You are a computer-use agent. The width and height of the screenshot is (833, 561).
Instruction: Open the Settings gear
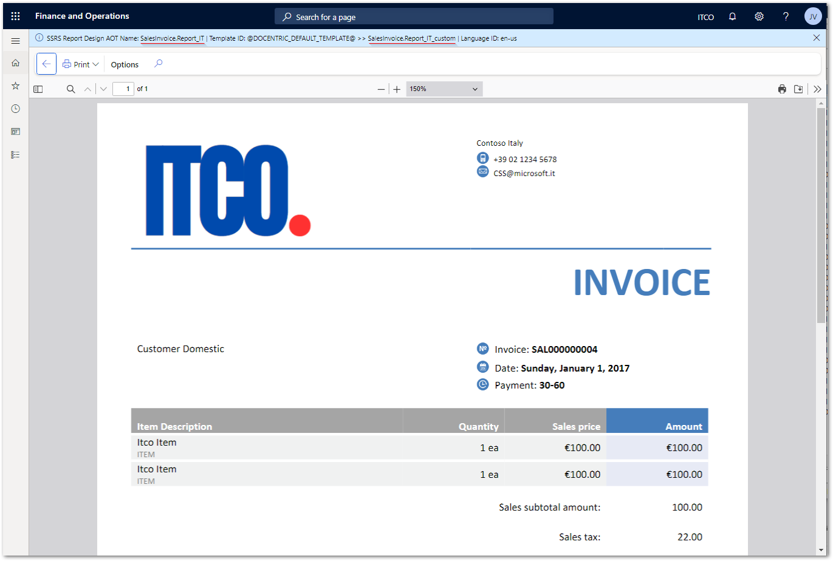tap(759, 16)
